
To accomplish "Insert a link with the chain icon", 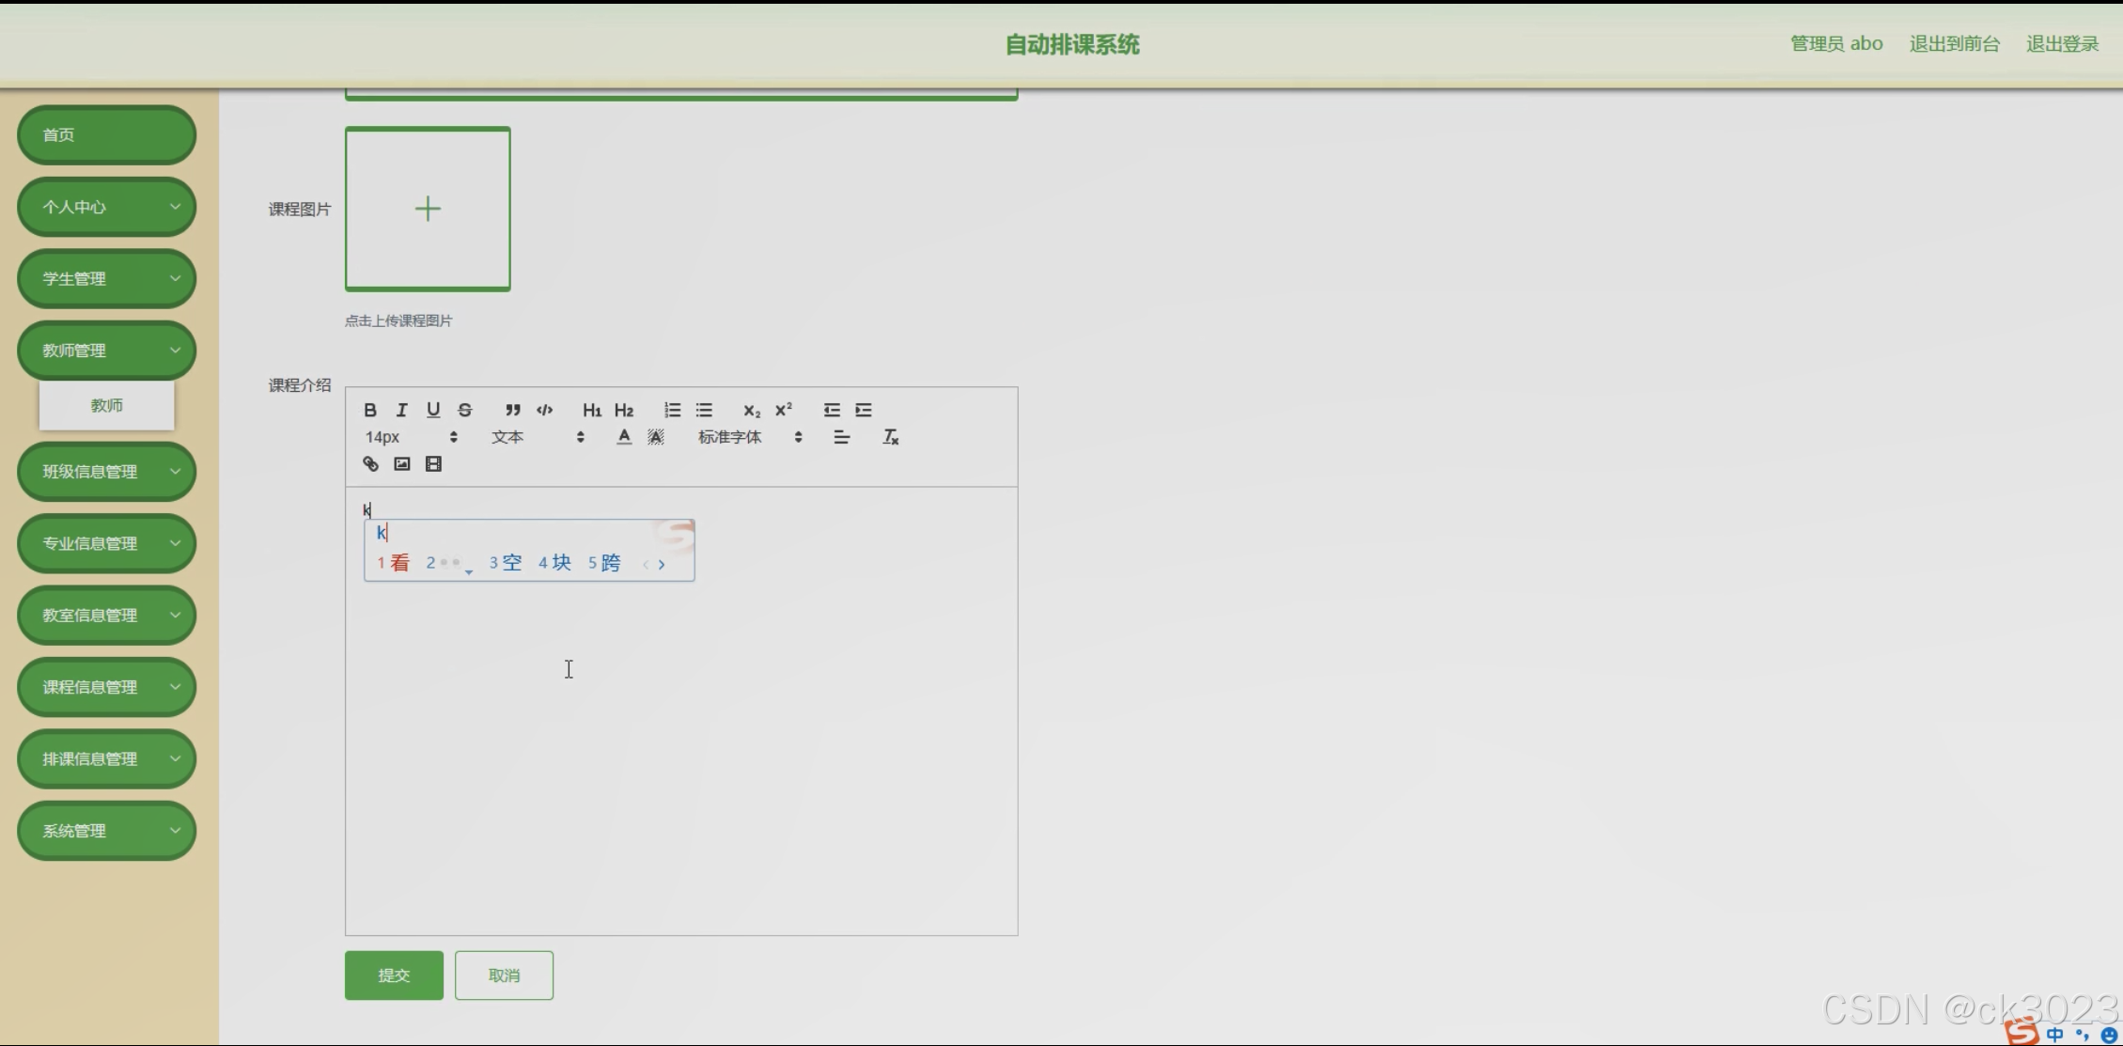I will (x=370, y=464).
